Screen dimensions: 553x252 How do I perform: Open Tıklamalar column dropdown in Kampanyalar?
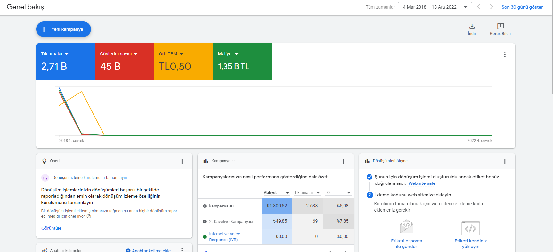307,193
